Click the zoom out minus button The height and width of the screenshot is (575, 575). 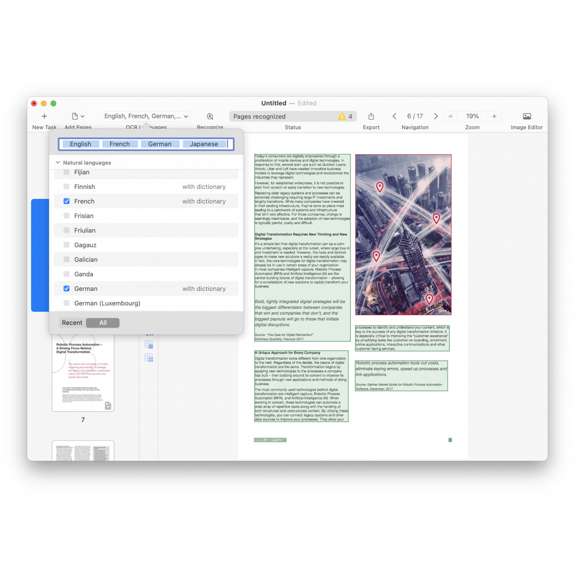(x=450, y=116)
